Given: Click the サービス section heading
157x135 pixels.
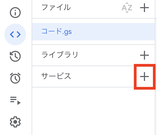Looking at the screenshot, I should (x=56, y=76).
